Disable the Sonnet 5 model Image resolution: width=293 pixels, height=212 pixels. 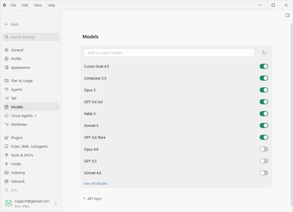click(264, 126)
